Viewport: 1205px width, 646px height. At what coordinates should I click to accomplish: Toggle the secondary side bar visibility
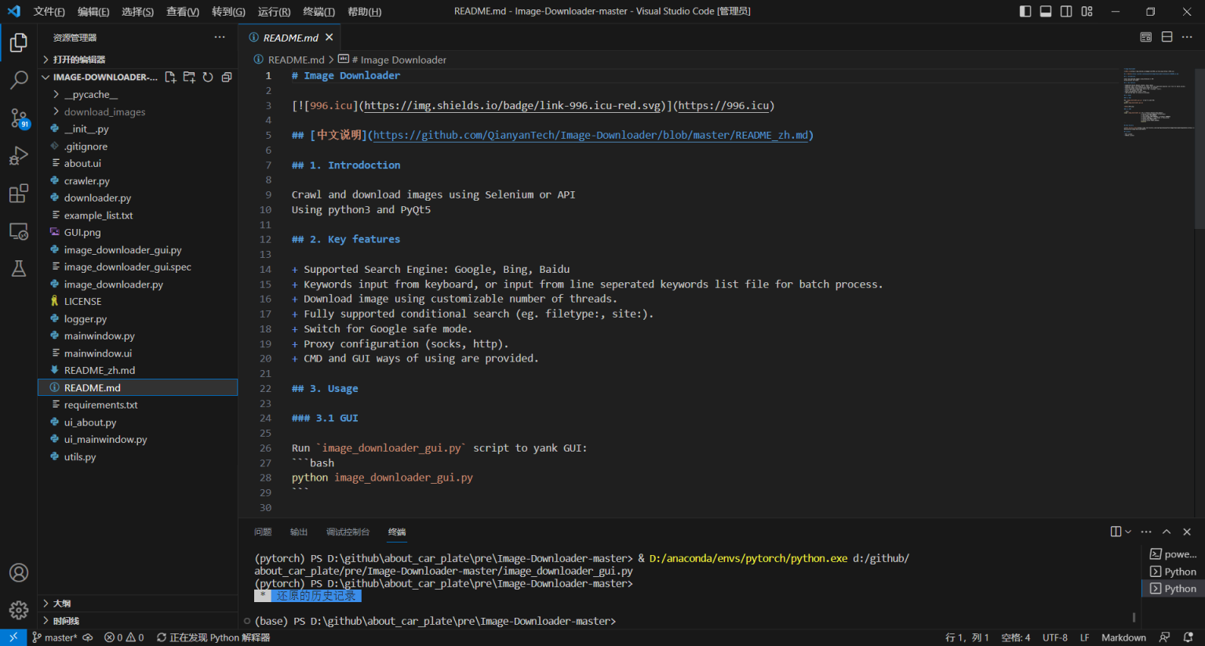(1066, 11)
